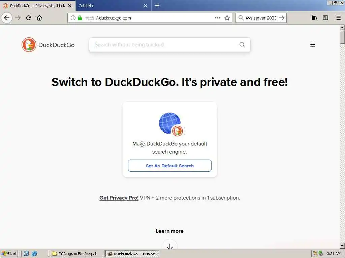
Task: Click Set As Default Search button
Action: (170, 166)
